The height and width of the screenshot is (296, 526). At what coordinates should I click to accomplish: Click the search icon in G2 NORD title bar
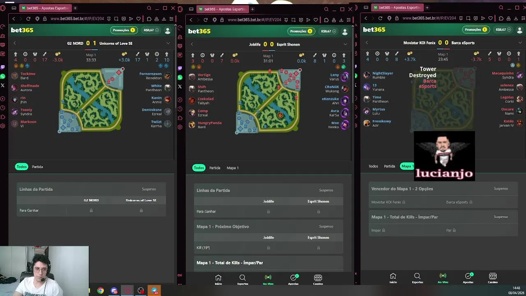[x=149, y=8]
